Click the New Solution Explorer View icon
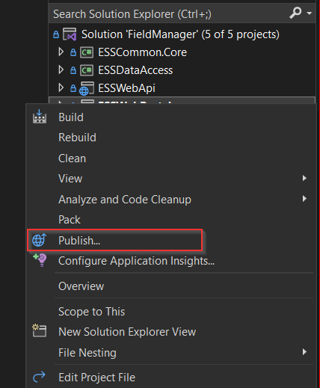Image resolution: width=320 pixels, height=388 pixels. click(x=40, y=330)
